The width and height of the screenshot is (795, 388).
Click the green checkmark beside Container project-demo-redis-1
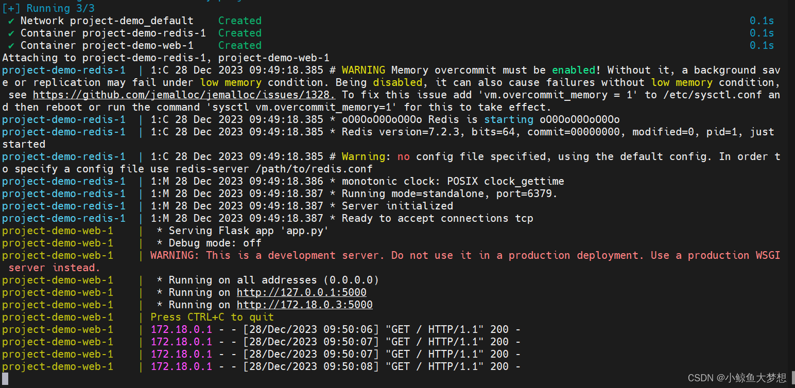tap(11, 33)
